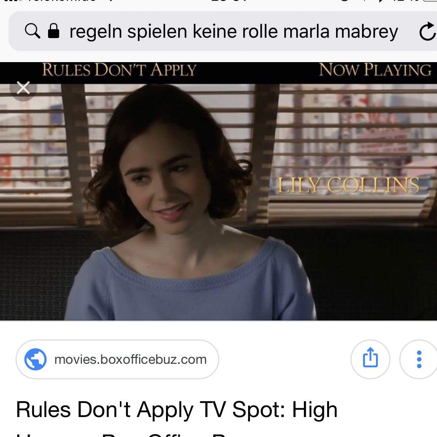This screenshot has height=437, width=437.
Task: Place cursor on 'mabrey' in search query
Action: point(366,32)
